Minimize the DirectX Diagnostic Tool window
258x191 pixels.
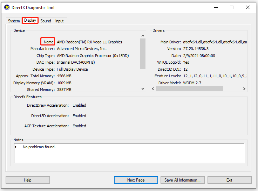point(216,7)
